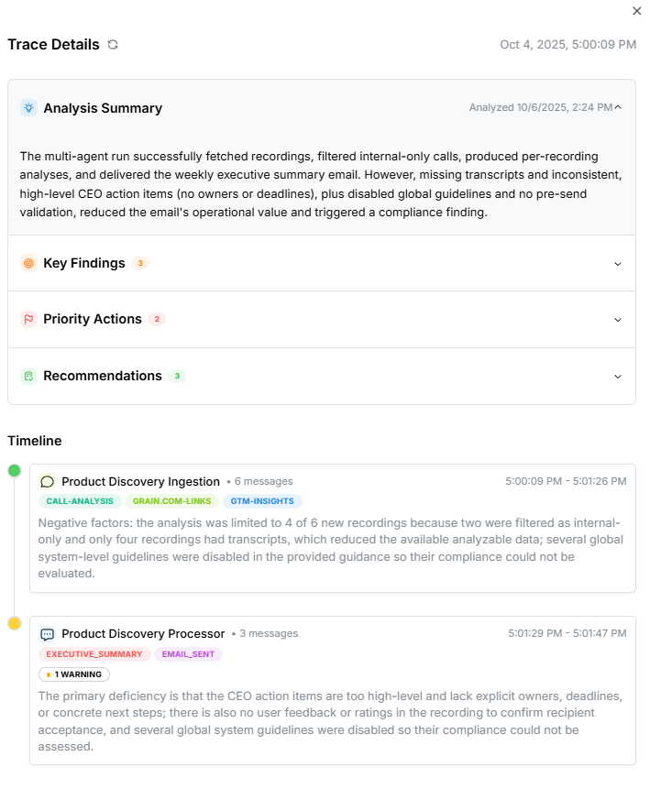
Task: Click the Product Discovery Ingestion chat icon
Action: [x=48, y=481]
